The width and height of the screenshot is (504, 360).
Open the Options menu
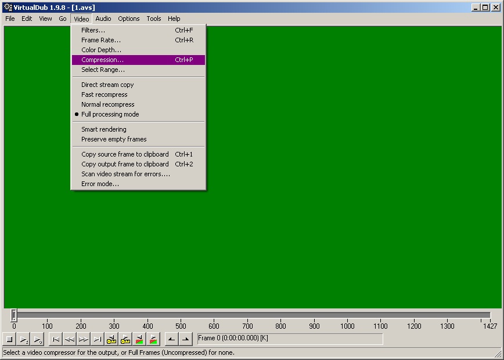tap(128, 19)
